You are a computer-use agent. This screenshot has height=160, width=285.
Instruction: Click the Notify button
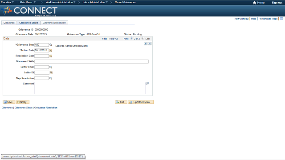click(22, 102)
